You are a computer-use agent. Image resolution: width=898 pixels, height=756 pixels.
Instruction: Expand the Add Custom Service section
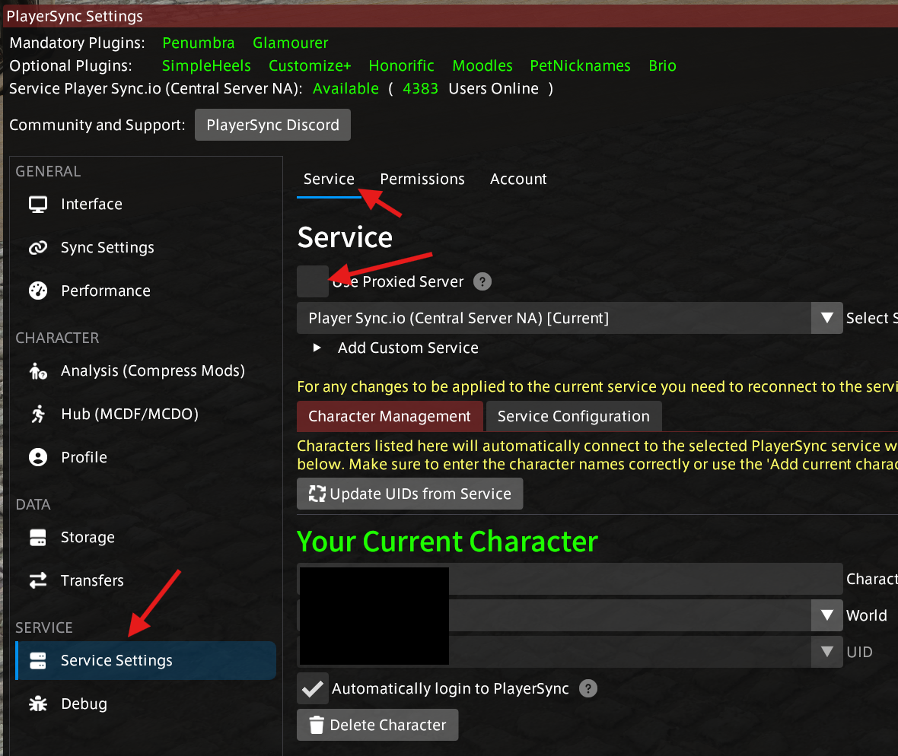tap(318, 348)
